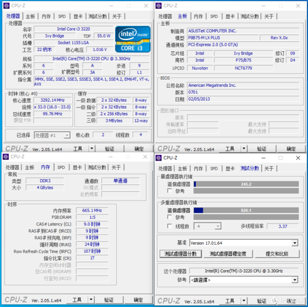Viewport: 308px width, 307px height.
Task: Click BIOS date 02/05/2013
Action: pos(243,99)
